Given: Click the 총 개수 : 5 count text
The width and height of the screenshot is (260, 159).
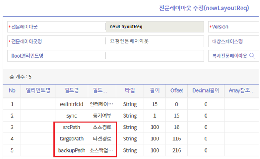Looking at the screenshot, I should [x=20, y=77].
